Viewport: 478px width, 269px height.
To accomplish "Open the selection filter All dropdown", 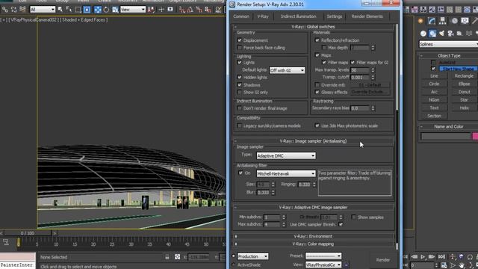I will [43, 10].
